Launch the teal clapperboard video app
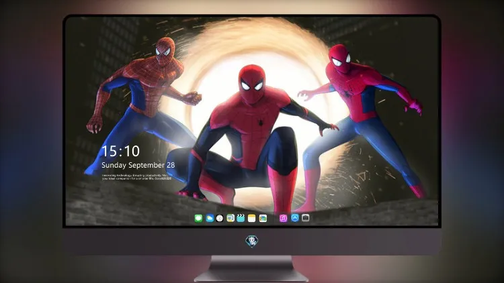Viewport: 504px width, 283px height. click(x=241, y=218)
